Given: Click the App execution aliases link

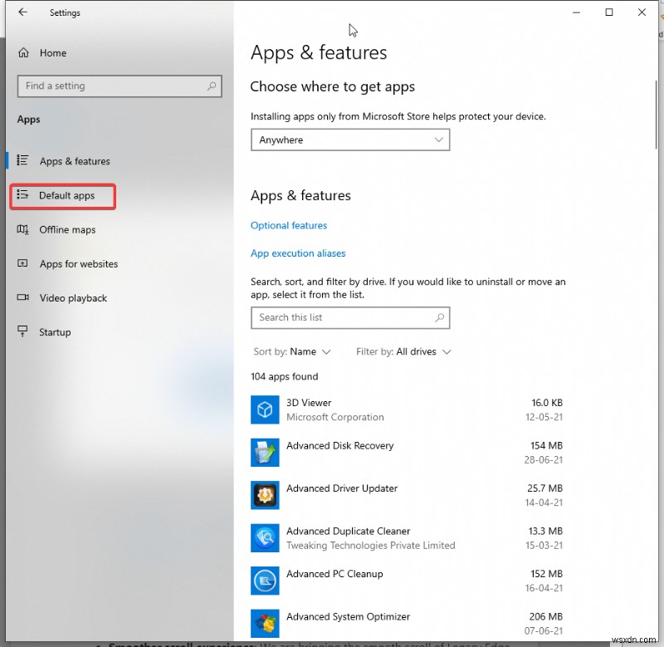Looking at the screenshot, I should [x=297, y=253].
